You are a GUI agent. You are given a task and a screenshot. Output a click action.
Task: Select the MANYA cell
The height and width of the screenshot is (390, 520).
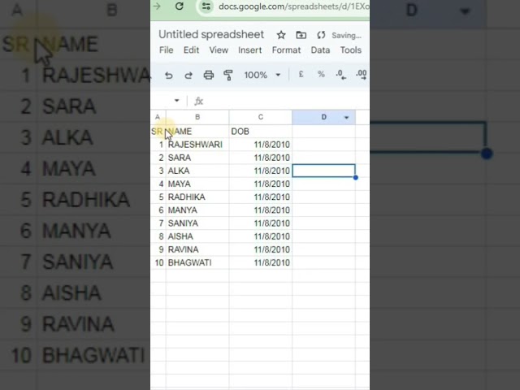197,210
